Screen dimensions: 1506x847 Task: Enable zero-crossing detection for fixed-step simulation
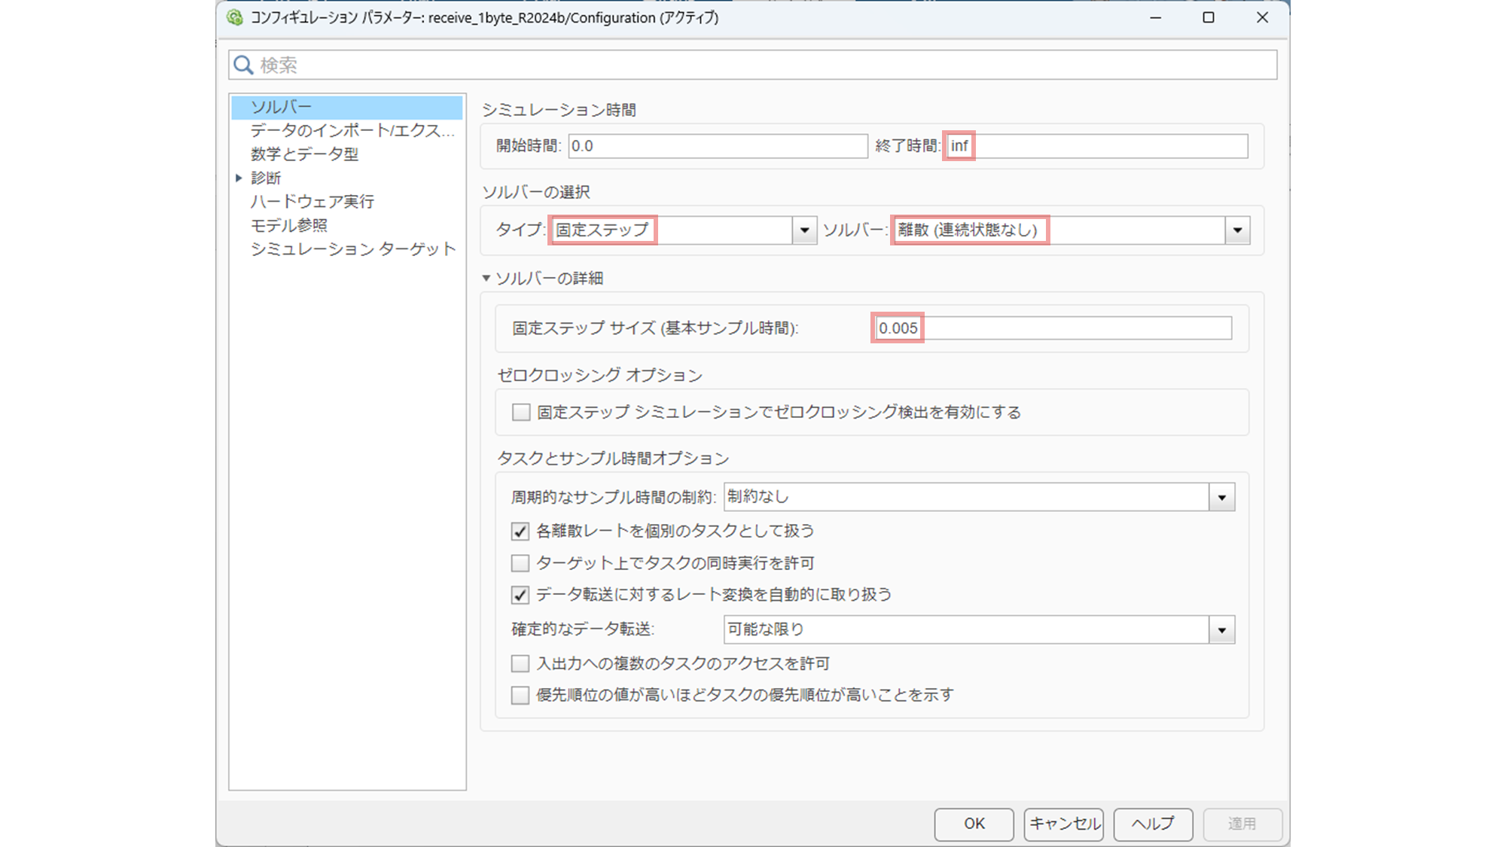(x=520, y=413)
